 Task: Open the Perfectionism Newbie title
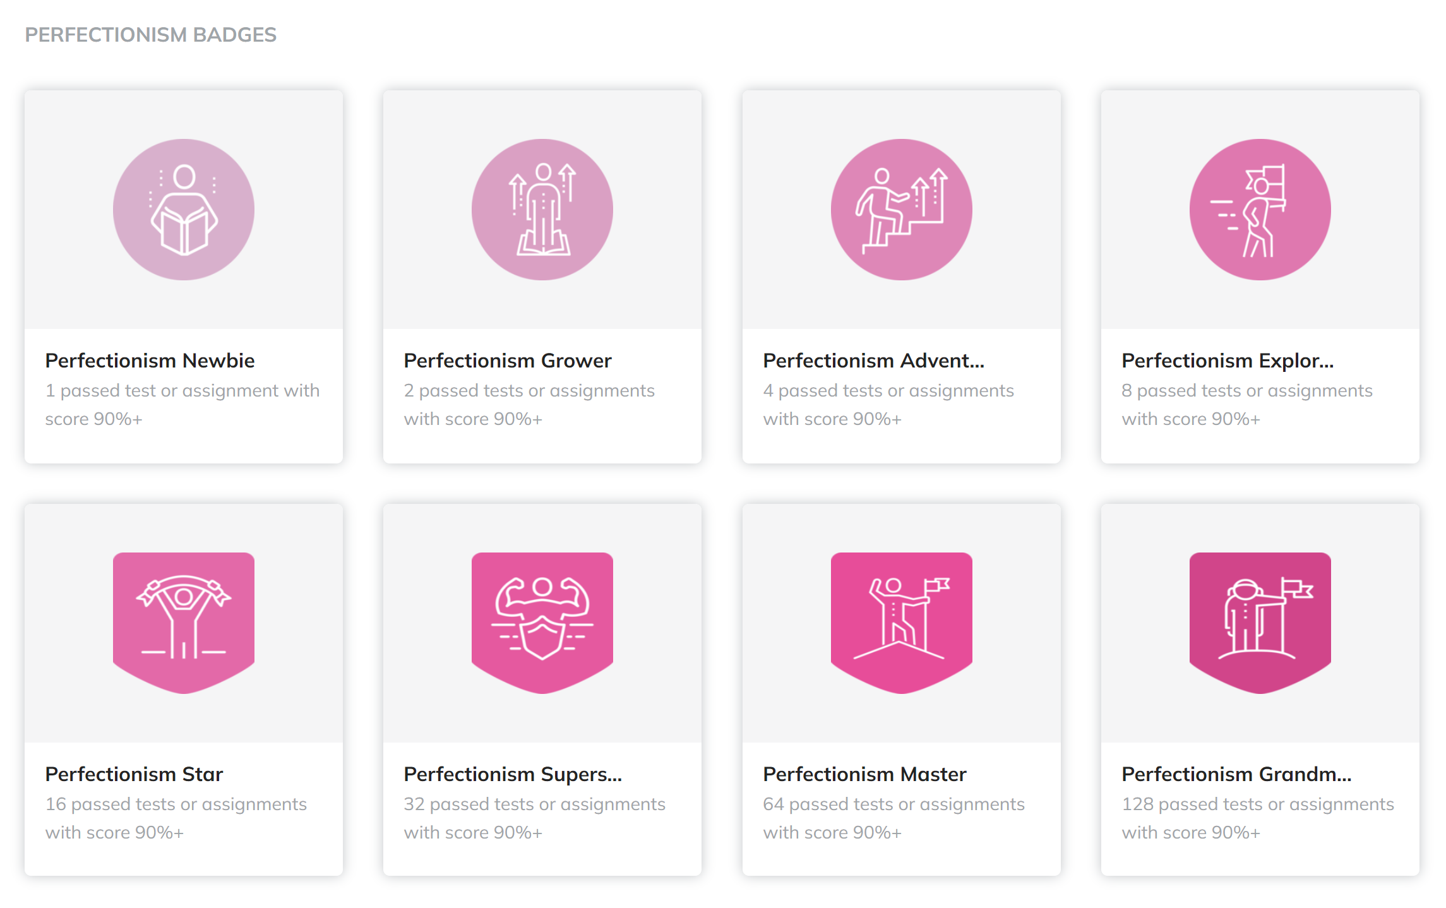click(x=150, y=361)
